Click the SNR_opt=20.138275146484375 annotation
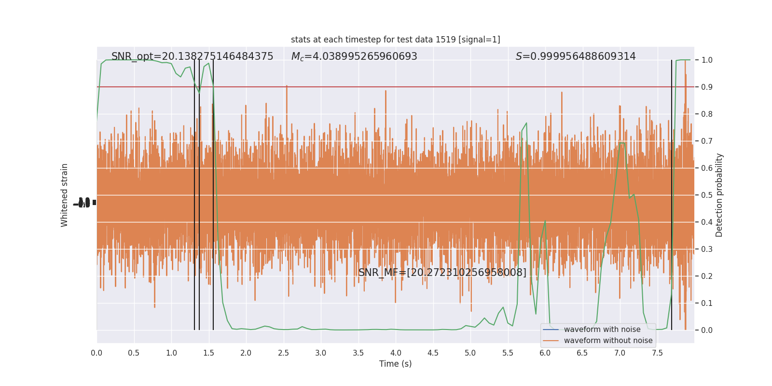Screen dimensions: 772x386 [x=193, y=56]
